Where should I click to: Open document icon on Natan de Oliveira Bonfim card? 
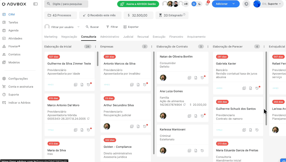coord(196,78)
